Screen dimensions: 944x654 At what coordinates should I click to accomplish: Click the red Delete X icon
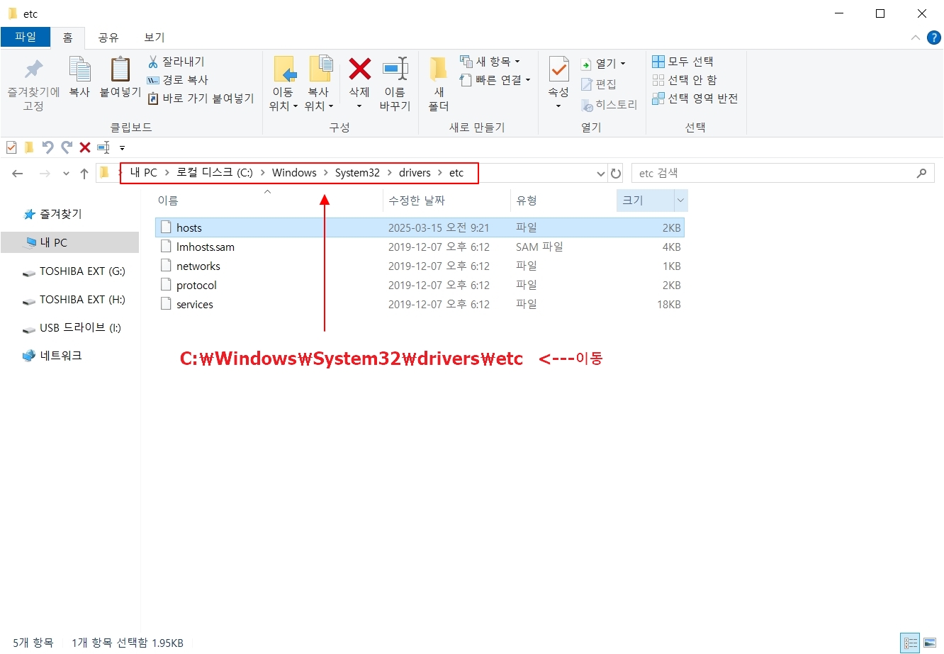359,69
